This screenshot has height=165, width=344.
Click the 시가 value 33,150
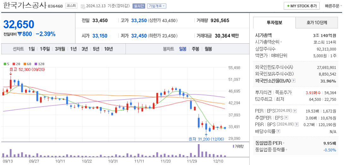pos(100,36)
